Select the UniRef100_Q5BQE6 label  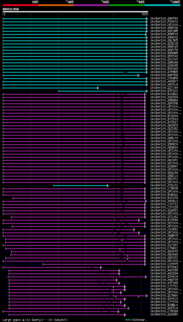[x=164, y=100]
